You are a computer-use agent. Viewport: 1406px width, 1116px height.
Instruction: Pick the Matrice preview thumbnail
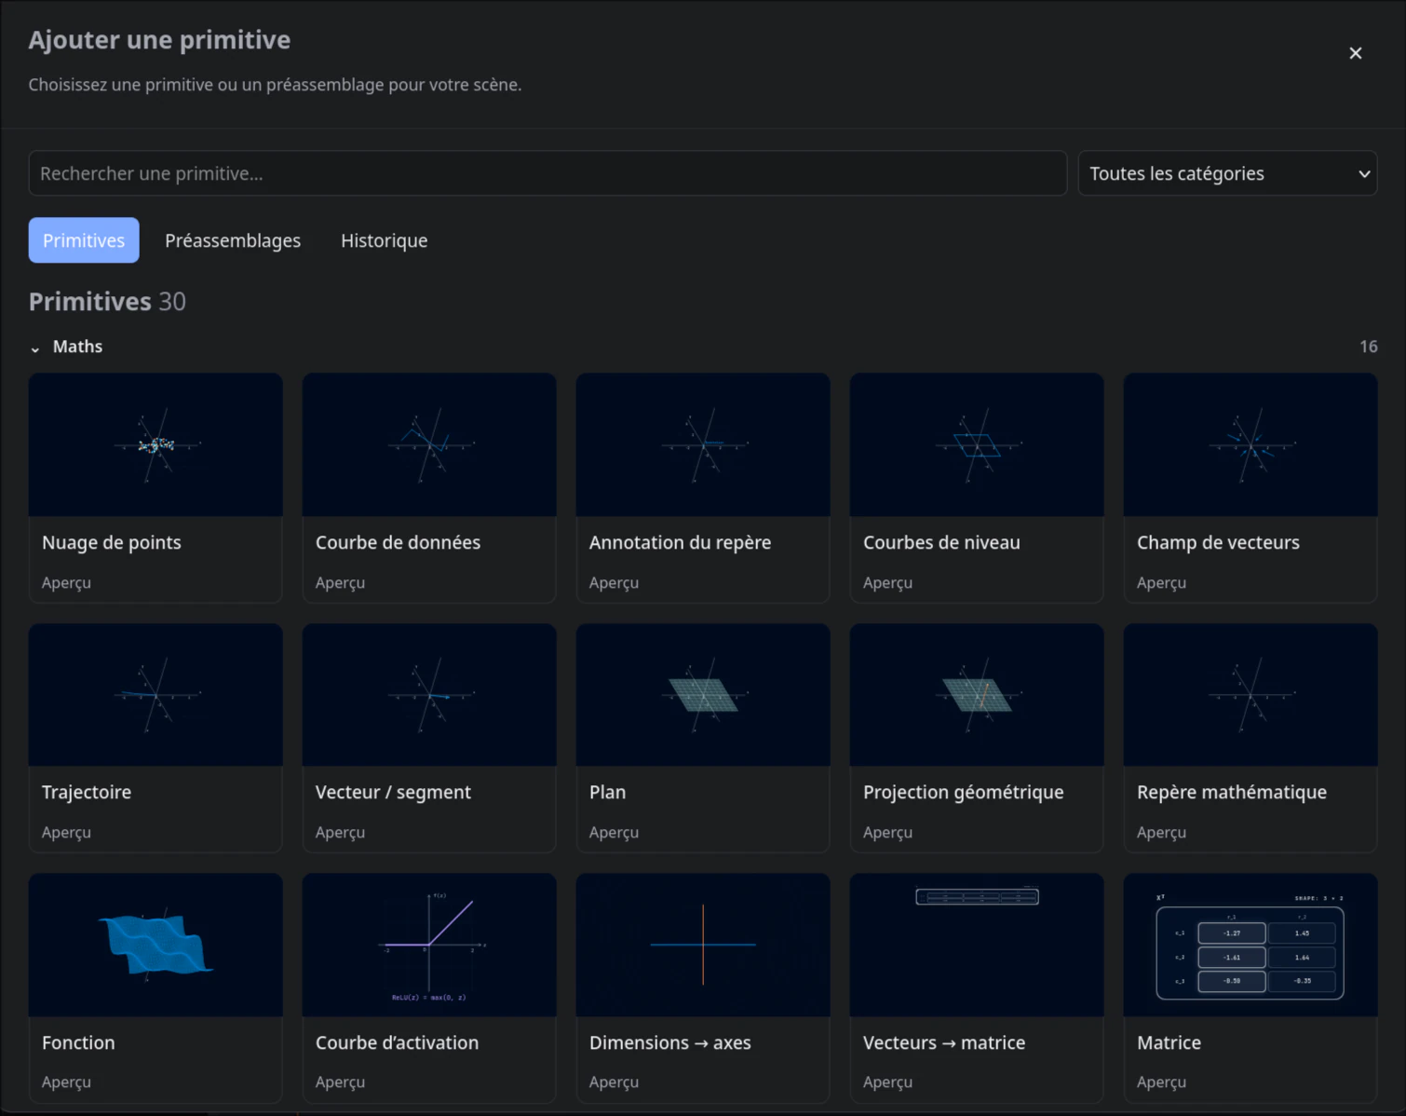pyautogui.click(x=1251, y=945)
